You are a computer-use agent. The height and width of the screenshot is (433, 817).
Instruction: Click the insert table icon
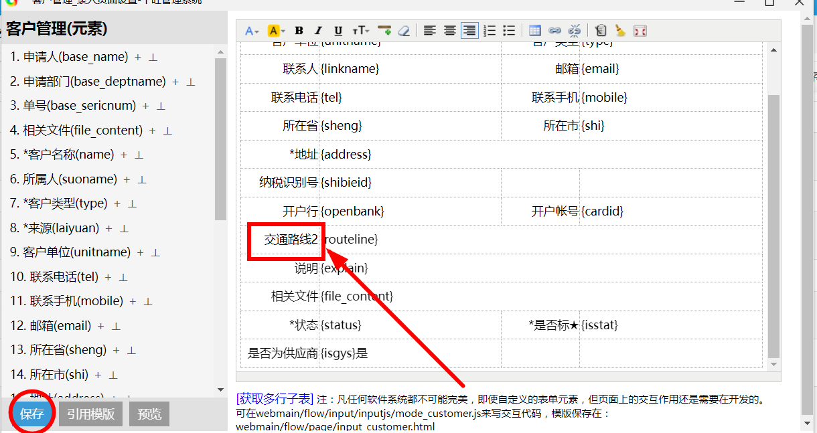coord(535,31)
